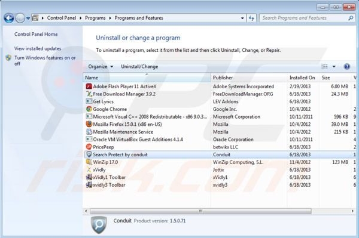Select Adobe Flash Player 11 ActiveX entry

(x=124, y=86)
